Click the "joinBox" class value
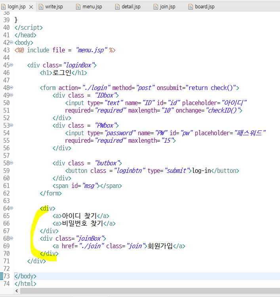This screenshot has width=280, height=297. [x=90, y=238]
